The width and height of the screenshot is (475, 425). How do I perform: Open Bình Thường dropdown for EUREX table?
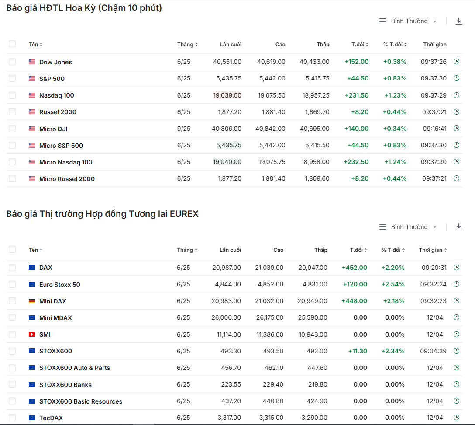pos(408,227)
